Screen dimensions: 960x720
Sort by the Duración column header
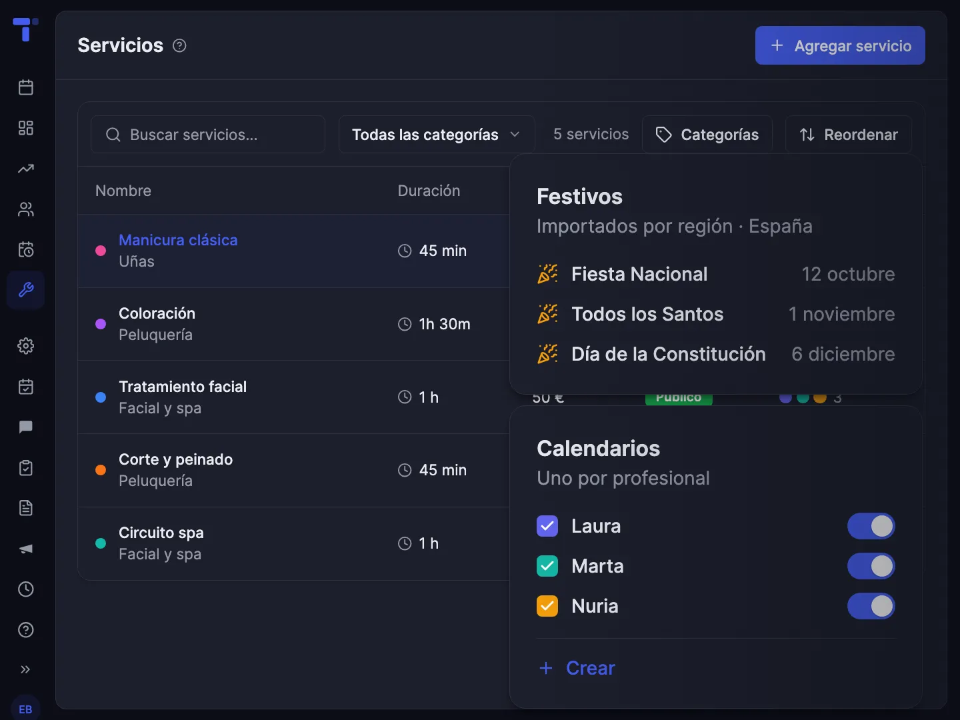click(429, 191)
